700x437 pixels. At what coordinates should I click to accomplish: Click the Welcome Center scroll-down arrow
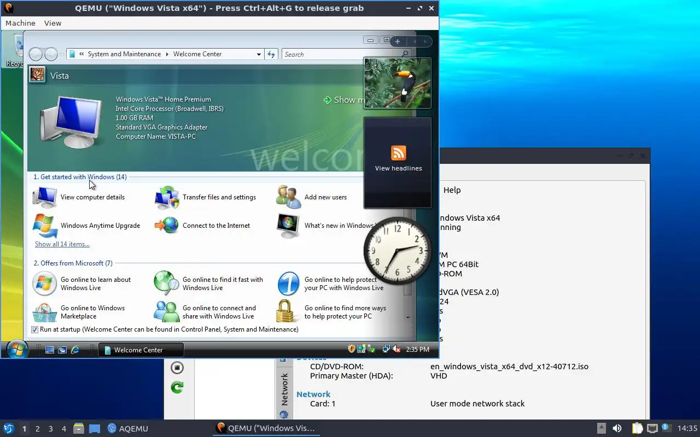408,317
